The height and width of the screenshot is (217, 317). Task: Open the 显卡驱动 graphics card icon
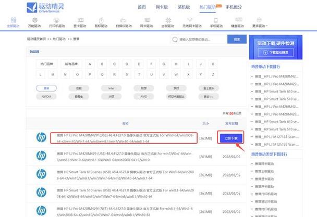coord(80,20)
